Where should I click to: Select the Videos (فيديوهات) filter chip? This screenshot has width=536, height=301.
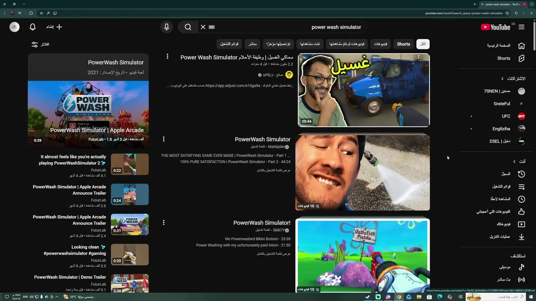pyautogui.click(x=381, y=44)
